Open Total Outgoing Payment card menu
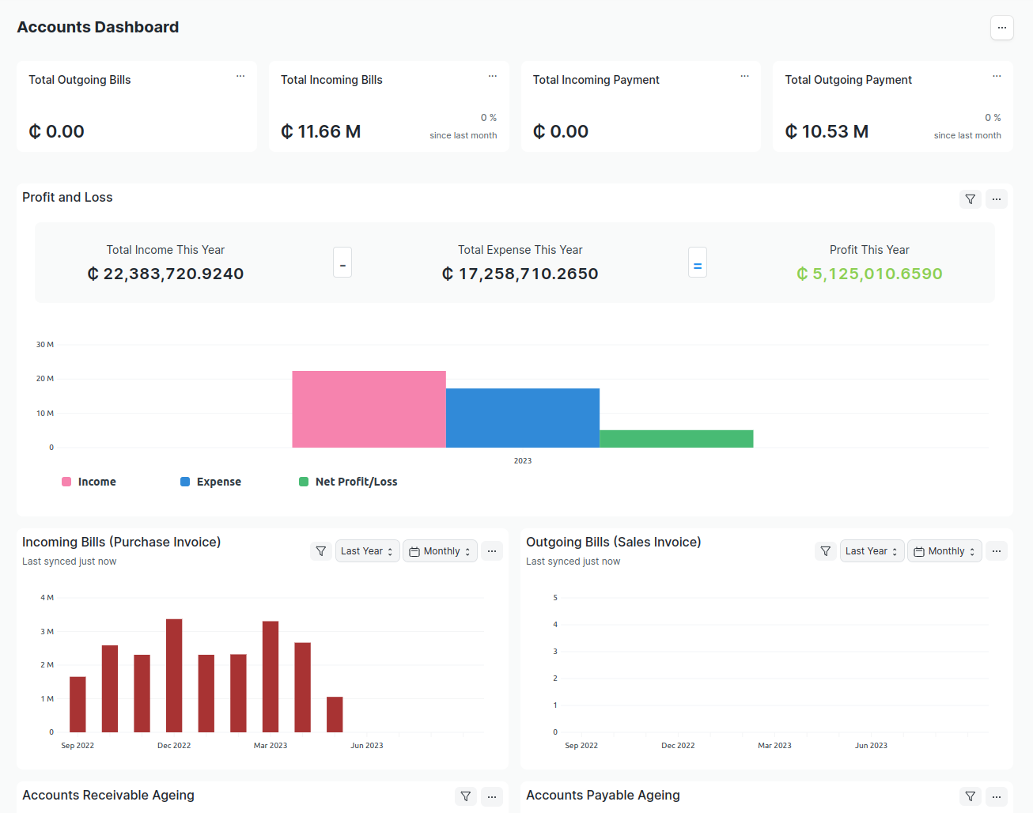This screenshot has height=813, width=1033. pyautogui.click(x=997, y=77)
